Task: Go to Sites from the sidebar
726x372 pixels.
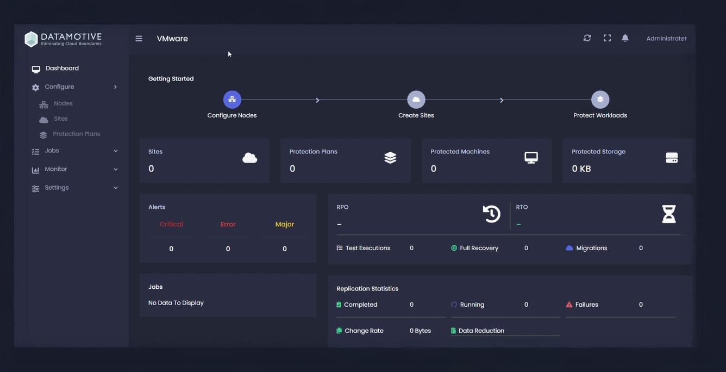Action: pyautogui.click(x=61, y=119)
